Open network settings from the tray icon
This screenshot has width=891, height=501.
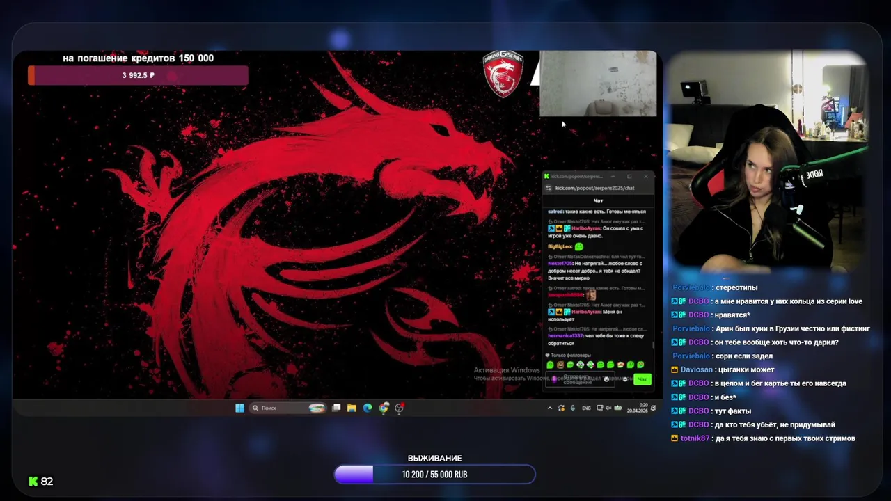click(600, 408)
